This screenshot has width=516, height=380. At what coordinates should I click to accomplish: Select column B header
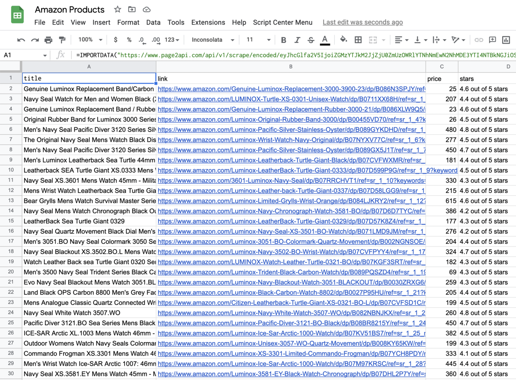point(291,67)
